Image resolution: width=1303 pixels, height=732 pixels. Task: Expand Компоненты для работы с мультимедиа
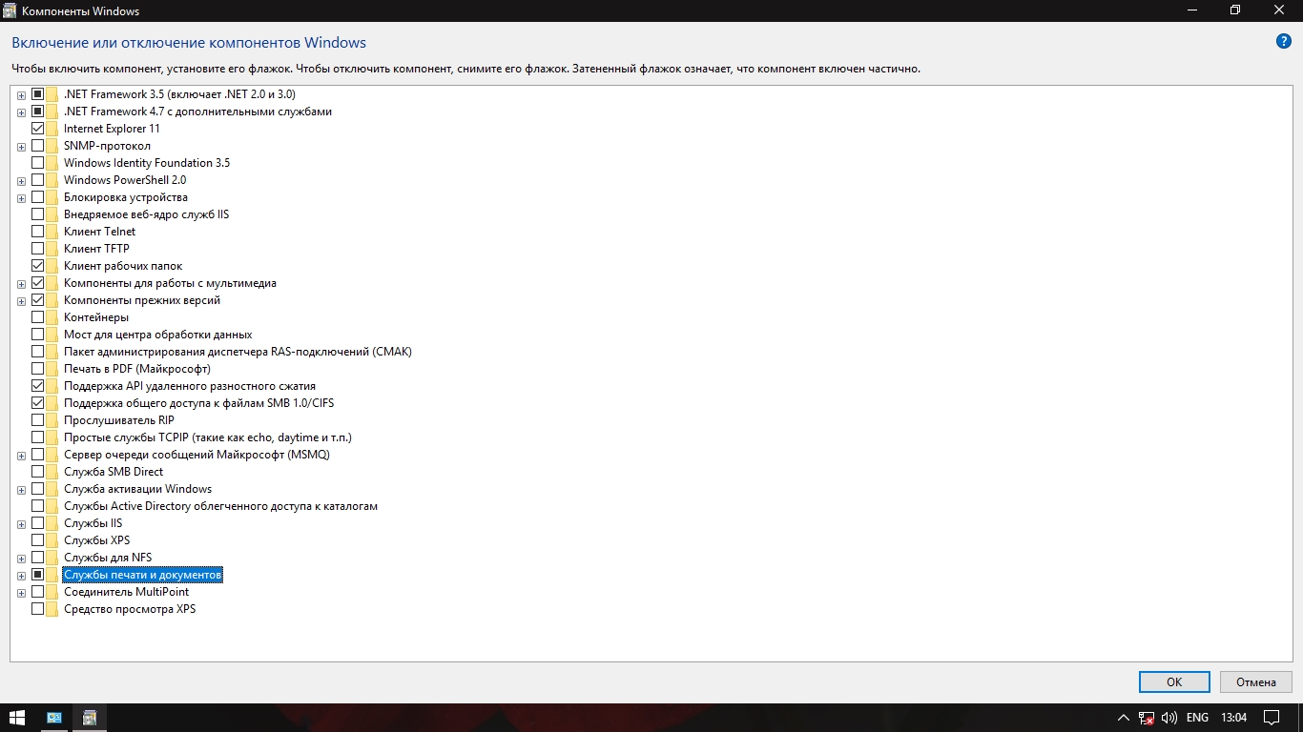coord(21,284)
